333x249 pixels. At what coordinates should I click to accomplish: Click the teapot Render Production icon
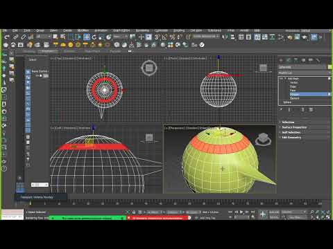tap(305, 37)
